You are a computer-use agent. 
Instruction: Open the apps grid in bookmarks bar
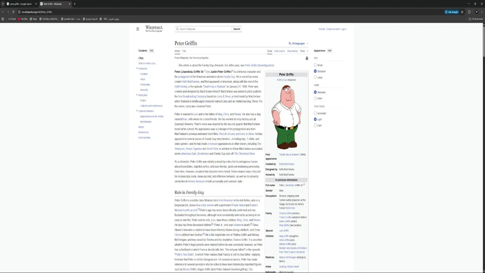pyautogui.click(x=3, y=19)
